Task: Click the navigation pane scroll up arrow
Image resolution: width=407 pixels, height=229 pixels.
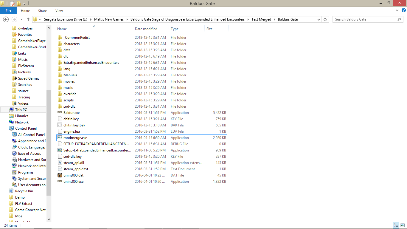Action: tap(49, 27)
